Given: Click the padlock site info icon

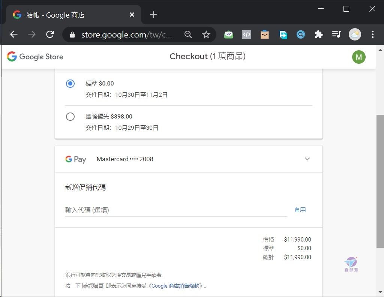Looking at the screenshot, I should point(72,35).
